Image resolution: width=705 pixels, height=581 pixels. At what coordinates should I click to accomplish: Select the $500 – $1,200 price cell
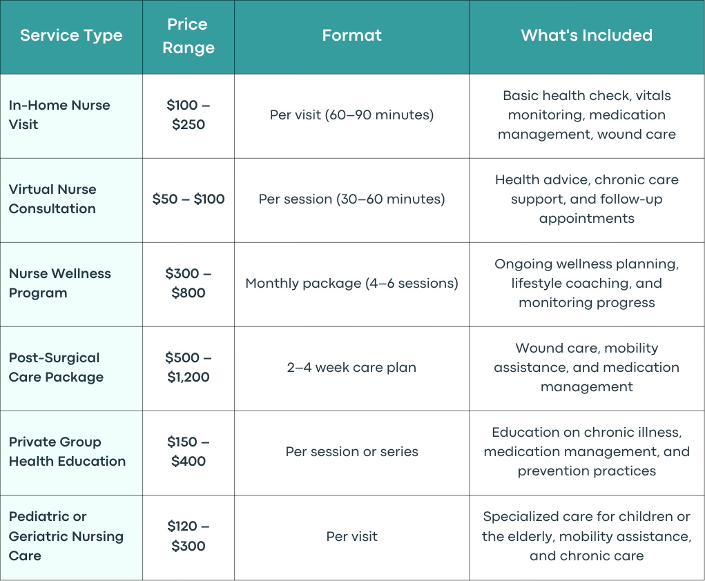point(188,368)
